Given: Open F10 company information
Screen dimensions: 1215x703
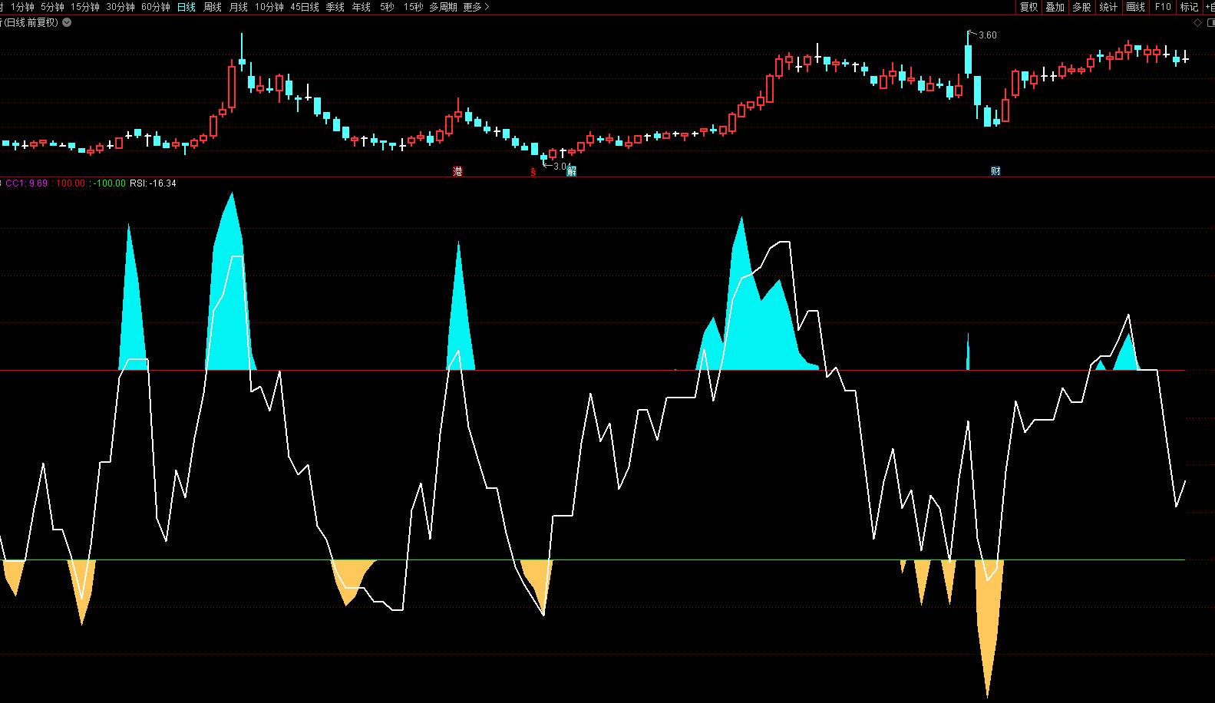Looking at the screenshot, I should [x=1163, y=7].
